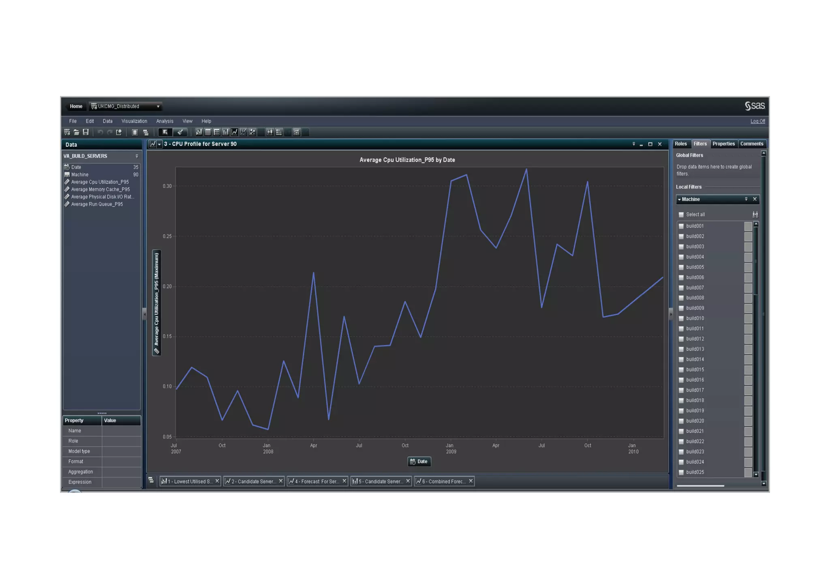Select the bubble plot visualization icon
This screenshot has width=830, height=586.
tap(252, 132)
